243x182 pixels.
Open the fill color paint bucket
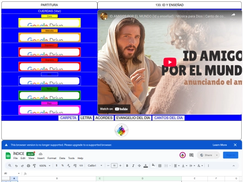coord(153,165)
